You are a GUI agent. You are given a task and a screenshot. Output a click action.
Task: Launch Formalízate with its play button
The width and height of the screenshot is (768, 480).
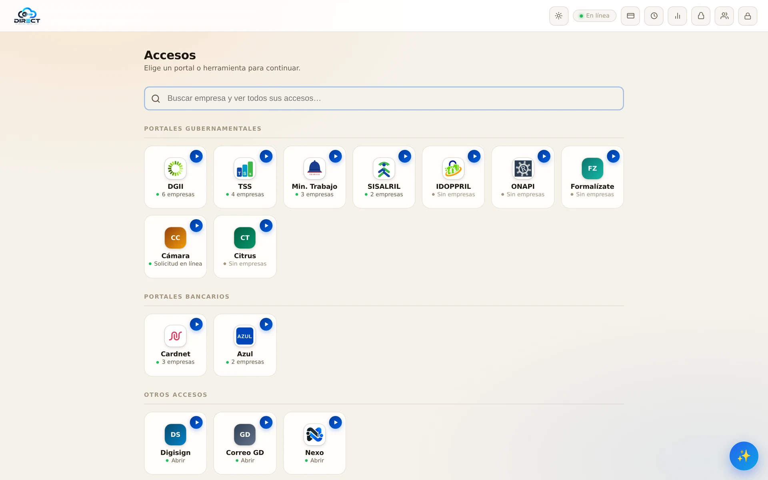pyautogui.click(x=613, y=156)
